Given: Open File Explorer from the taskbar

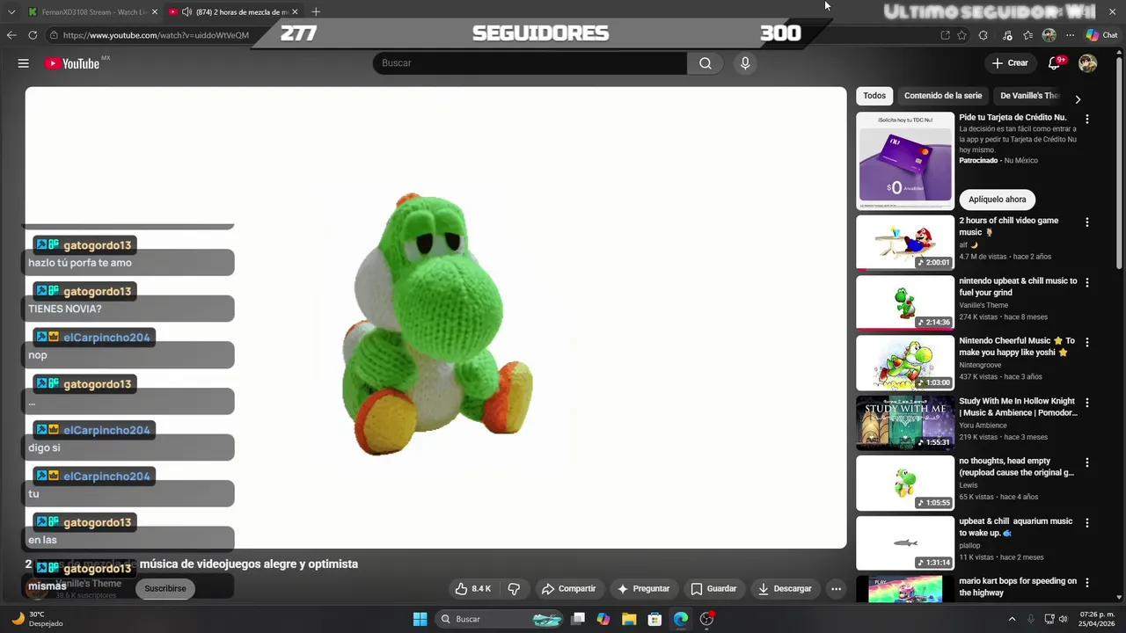Looking at the screenshot, I should [629, 619].
